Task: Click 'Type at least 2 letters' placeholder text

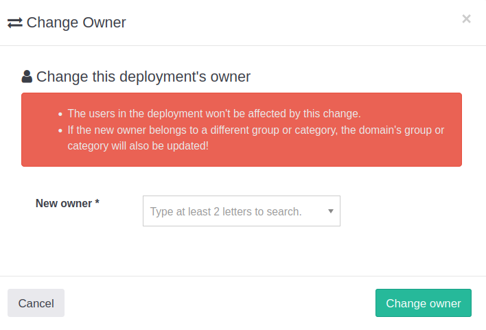Action: [x=226, y=211]
